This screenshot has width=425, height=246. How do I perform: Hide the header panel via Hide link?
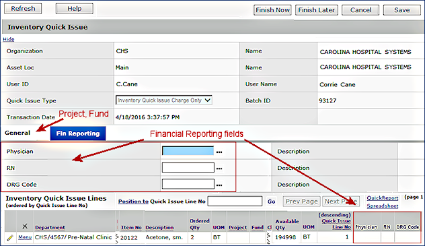[x=8, y=39]
